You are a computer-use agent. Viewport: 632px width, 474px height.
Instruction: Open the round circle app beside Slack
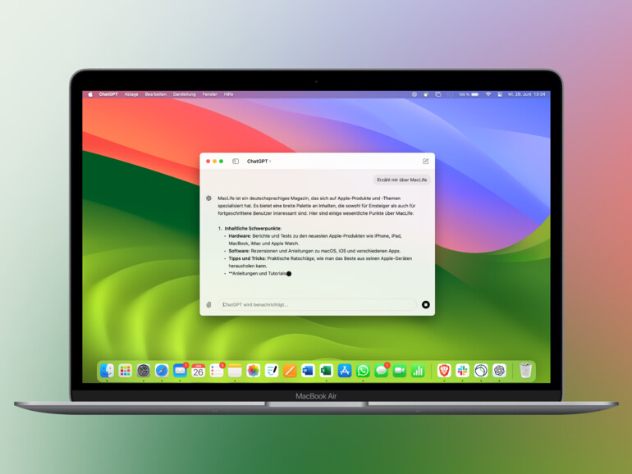click(x=481, y=371)
